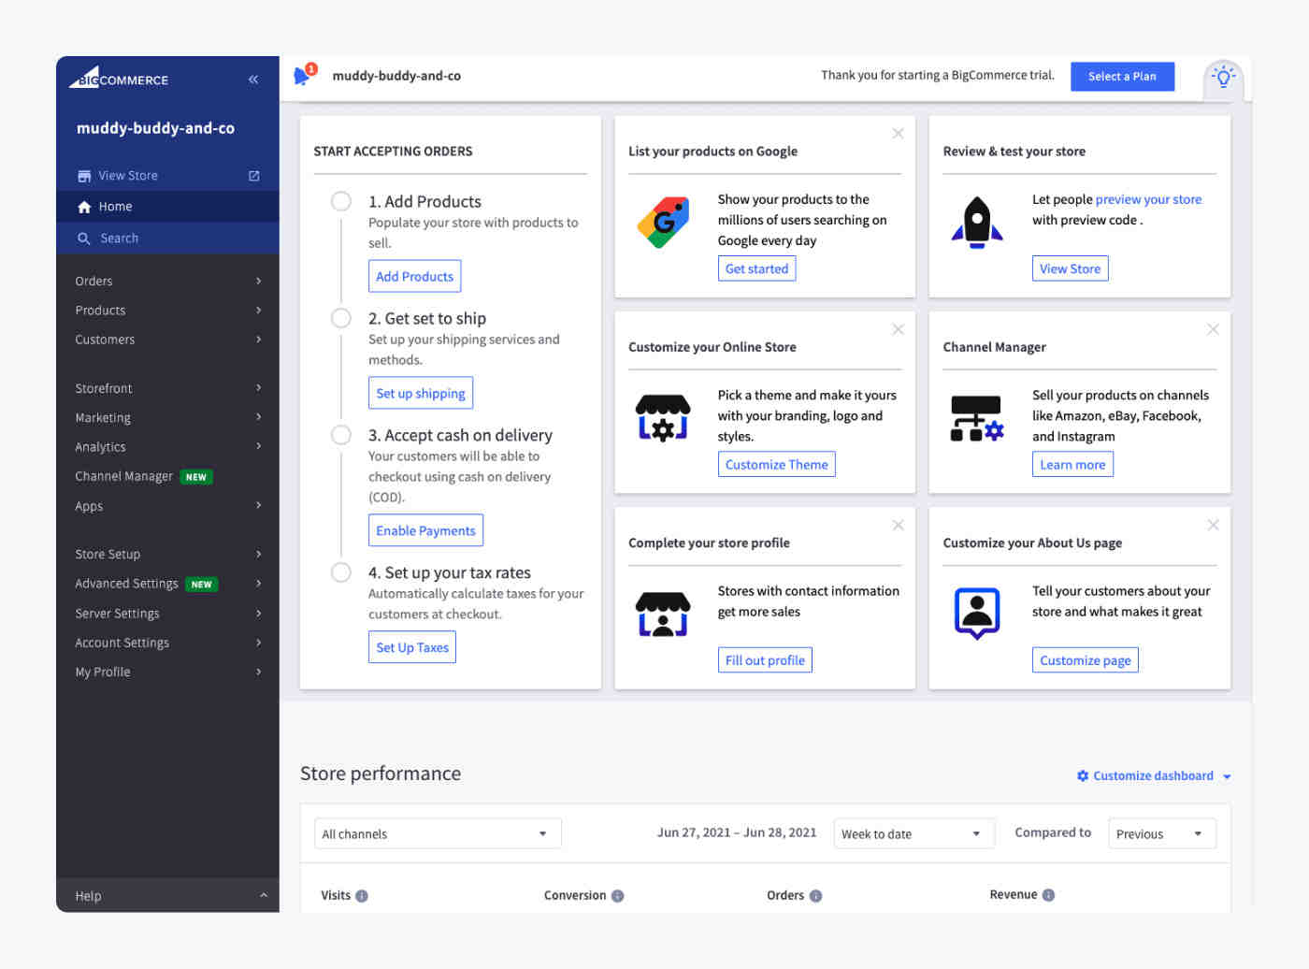Mark step 3 Accept cash on delivery circle
The height and width of the screenshot is (969, 1309).
pos(341,435)
